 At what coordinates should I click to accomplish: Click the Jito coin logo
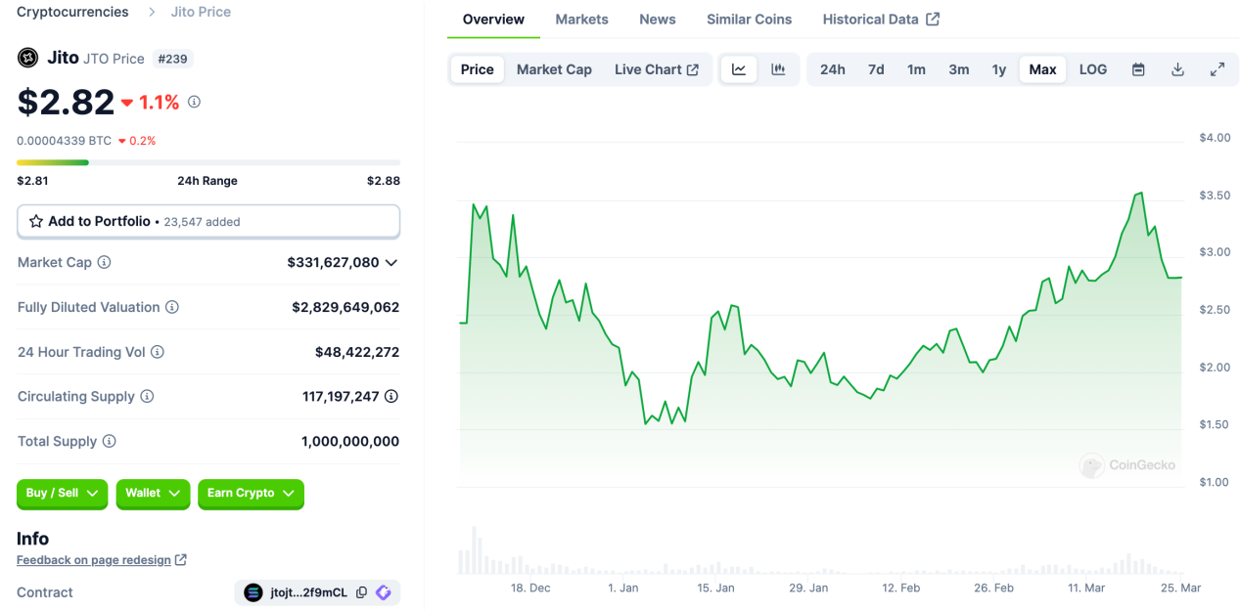pos(26,58)
